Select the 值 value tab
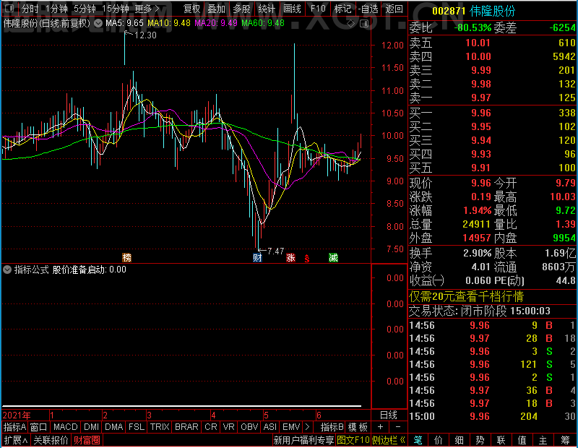The image size is (578, 448). point(522,440)
